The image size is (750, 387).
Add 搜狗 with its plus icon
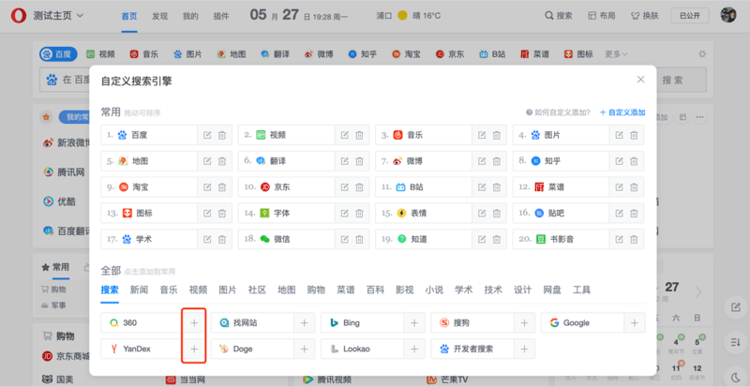tap(525, 322)
